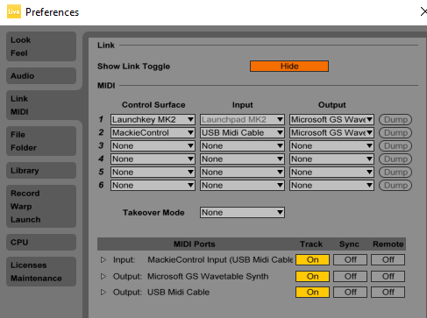Click the Dump button for row 5

coord(395,172)
